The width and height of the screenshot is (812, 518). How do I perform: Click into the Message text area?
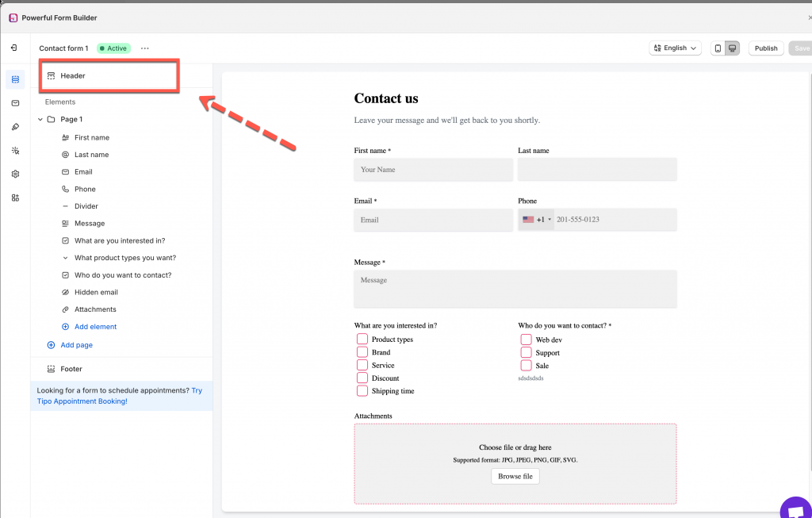click(515, 289)
